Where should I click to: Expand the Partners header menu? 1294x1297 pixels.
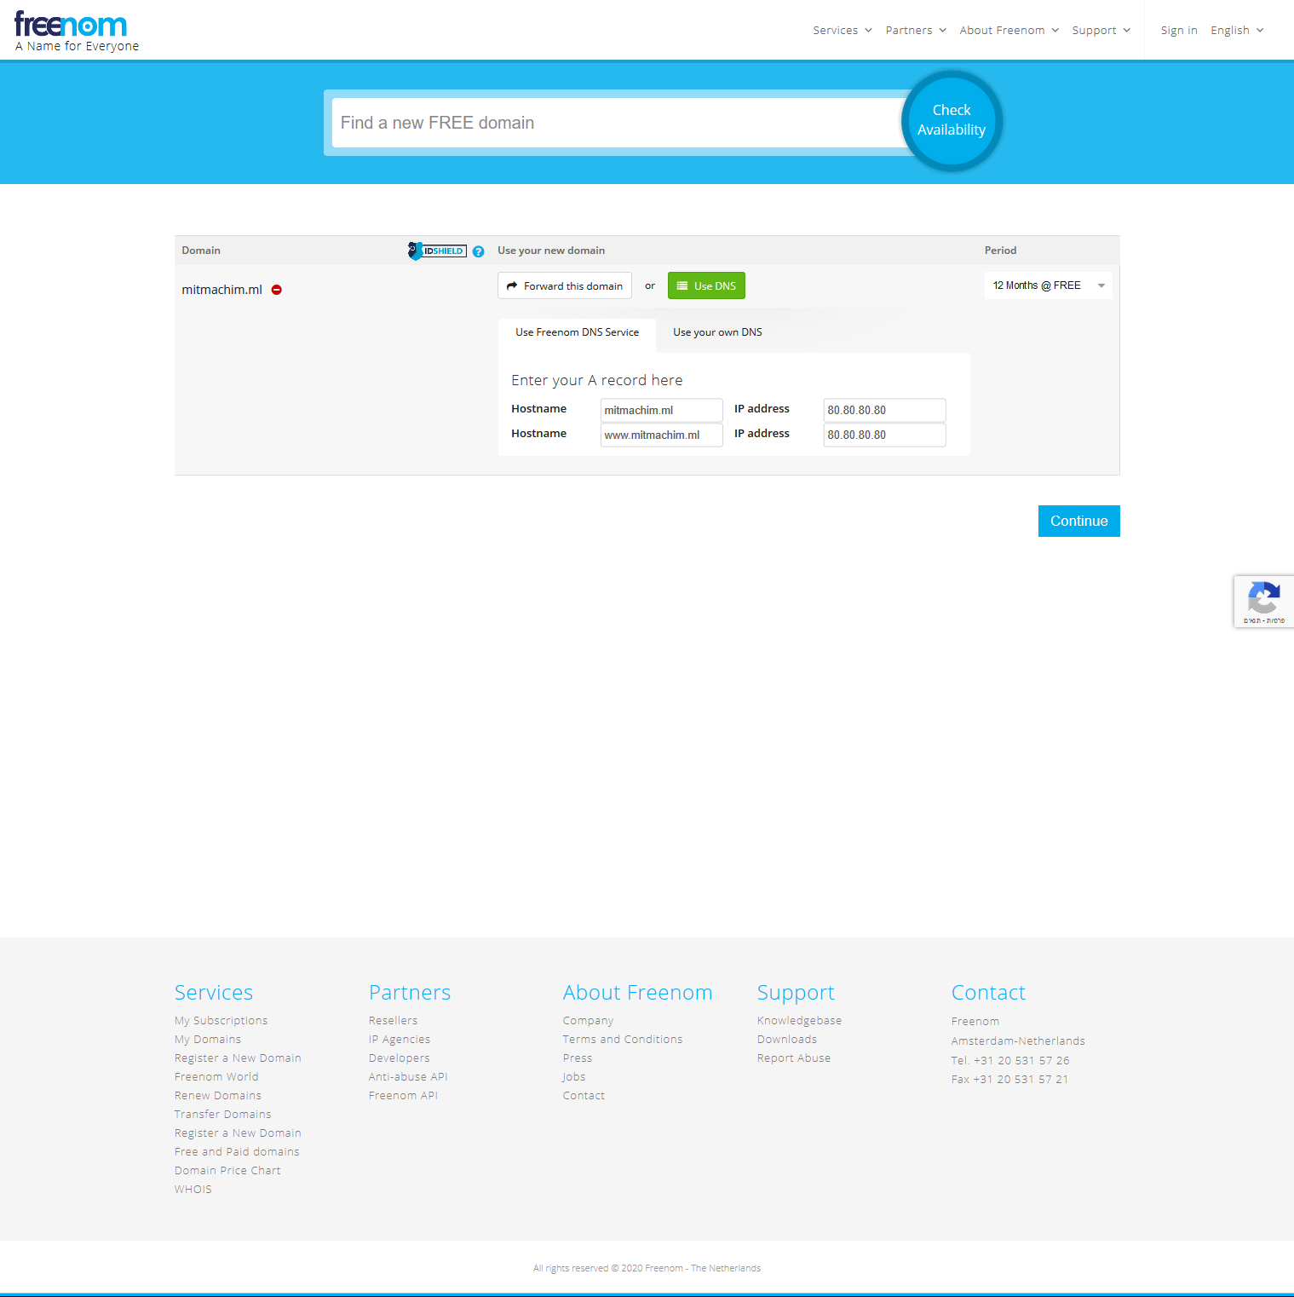coord(916,30)
